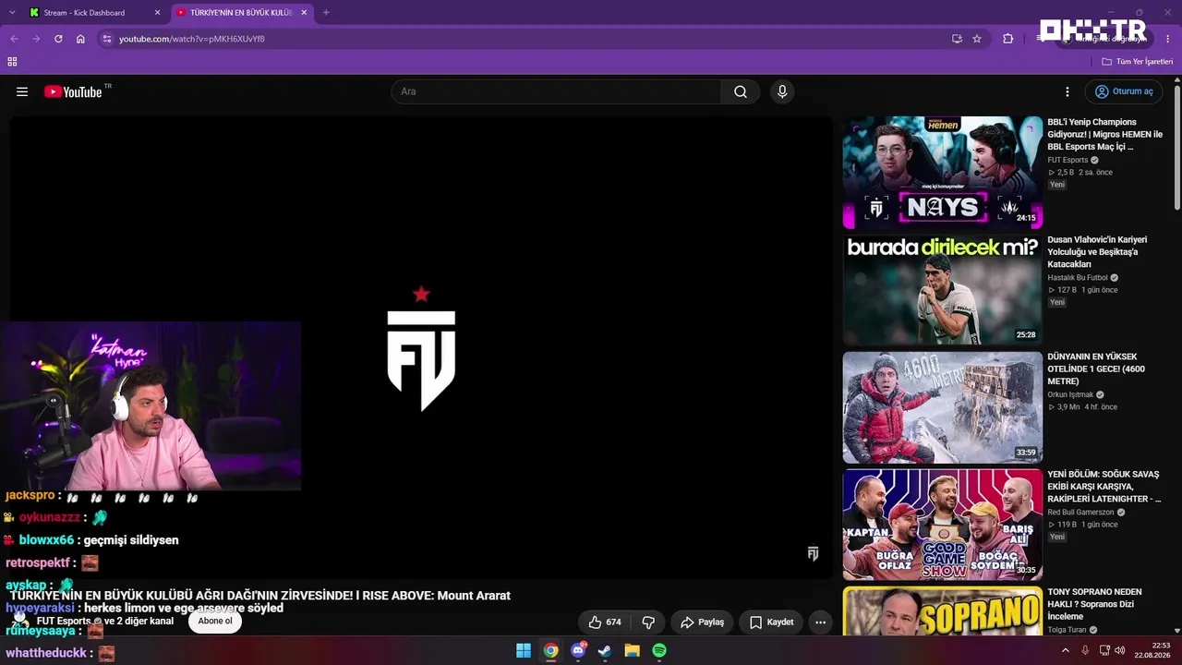The width and height of the screenshot is (1182, 665).
Task: Click the FUT watermark in the video player
Action: pyautogui.click(x=813, y=553)
